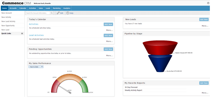Click the green gauge zone
This screenshot has width=212, height=98.
[85, 86]
